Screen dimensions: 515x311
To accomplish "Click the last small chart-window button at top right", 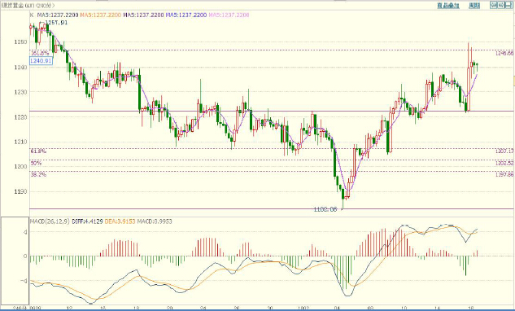I will point(508,5).
